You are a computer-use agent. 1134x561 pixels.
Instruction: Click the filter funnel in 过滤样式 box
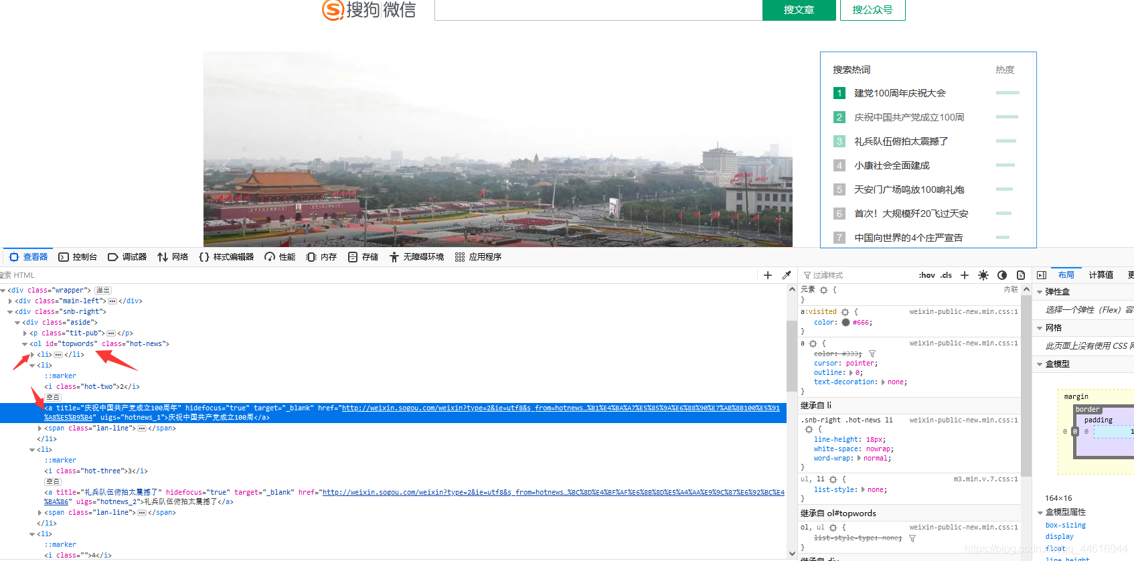click(807, 275)
